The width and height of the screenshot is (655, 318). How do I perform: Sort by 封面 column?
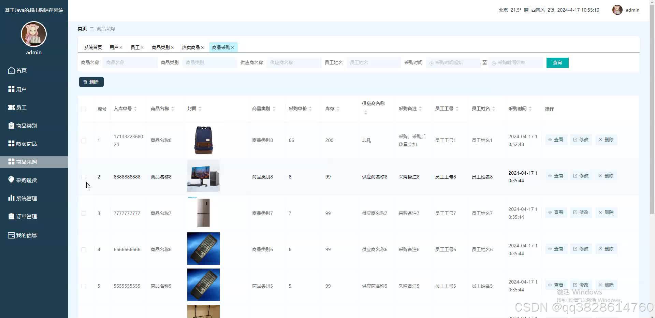click(200, 109)
